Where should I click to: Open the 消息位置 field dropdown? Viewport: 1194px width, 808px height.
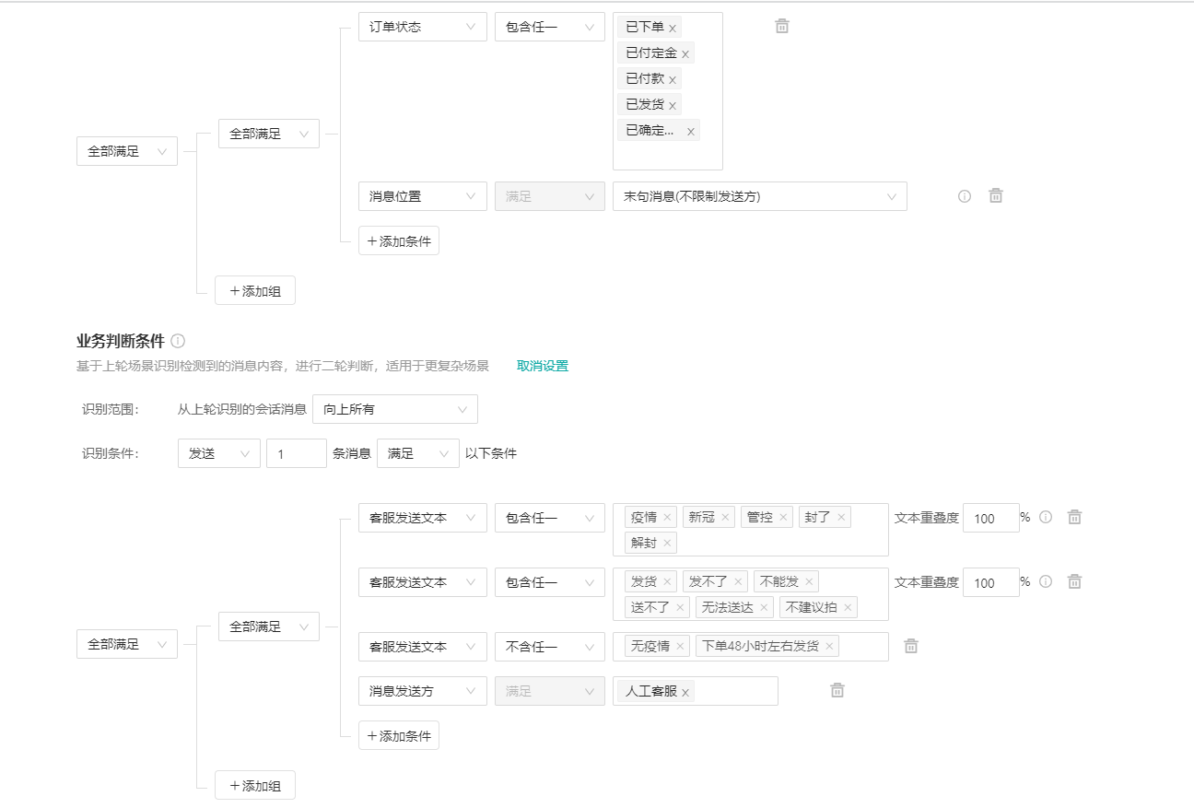pos(423,196)
